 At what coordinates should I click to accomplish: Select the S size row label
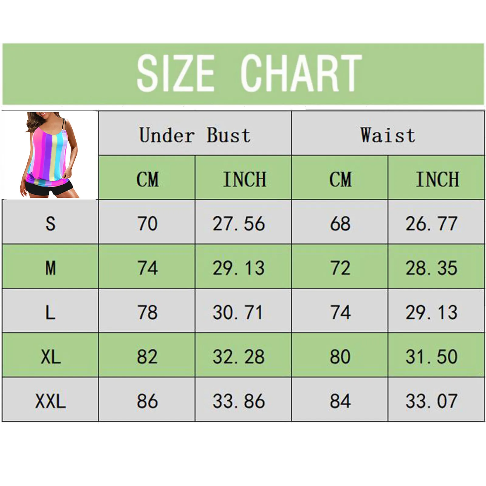[50, 224]
